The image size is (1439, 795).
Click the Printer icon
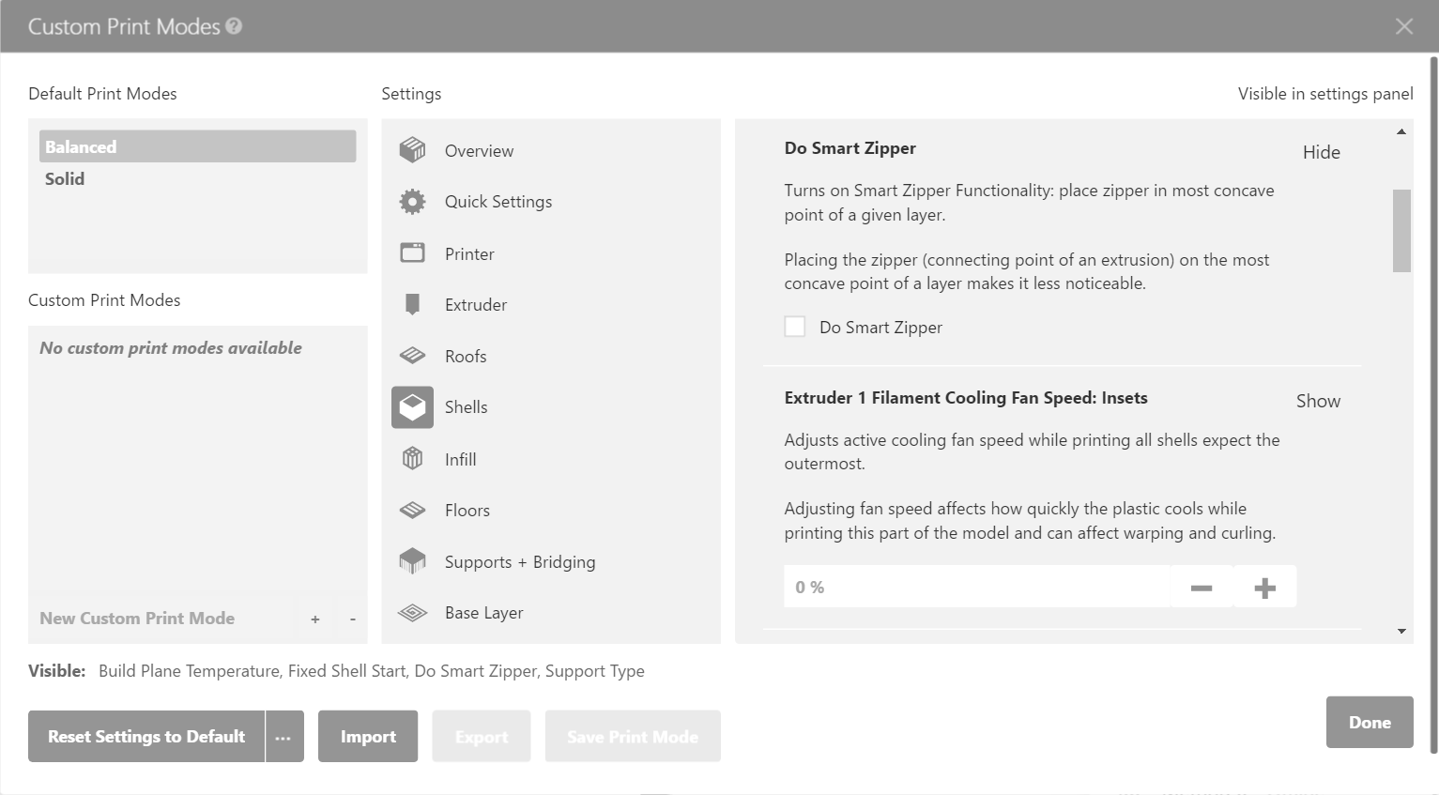[x=412, y=252]
